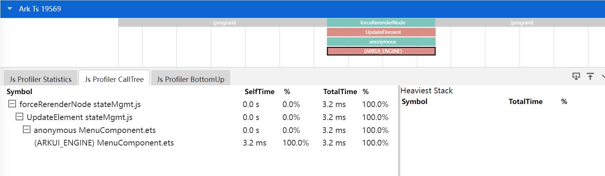This screenshot has width=605, height=176.
Task: Click the (ARKUI_ENGINE) flame chart block
Action: pyautogui.click(x=381, y=51)
